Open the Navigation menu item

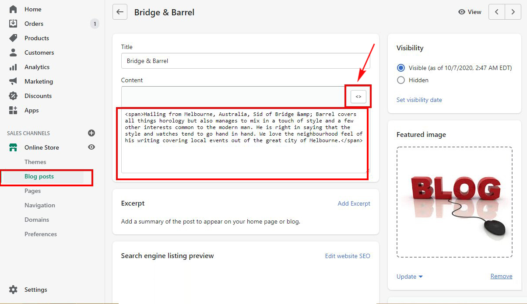pyautogui.click(x=40, y=205)
